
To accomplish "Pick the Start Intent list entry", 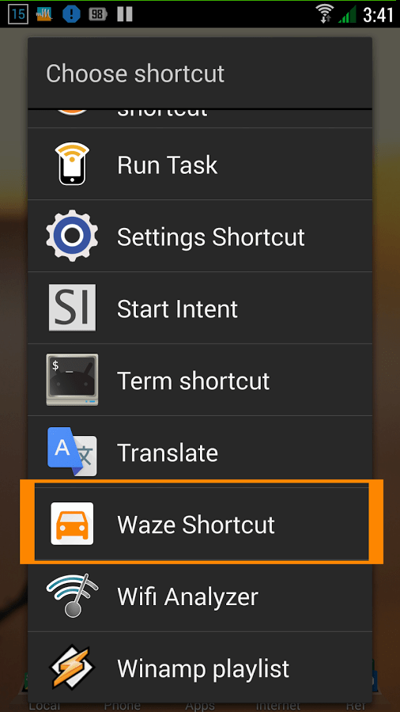I will click(200, 308).
